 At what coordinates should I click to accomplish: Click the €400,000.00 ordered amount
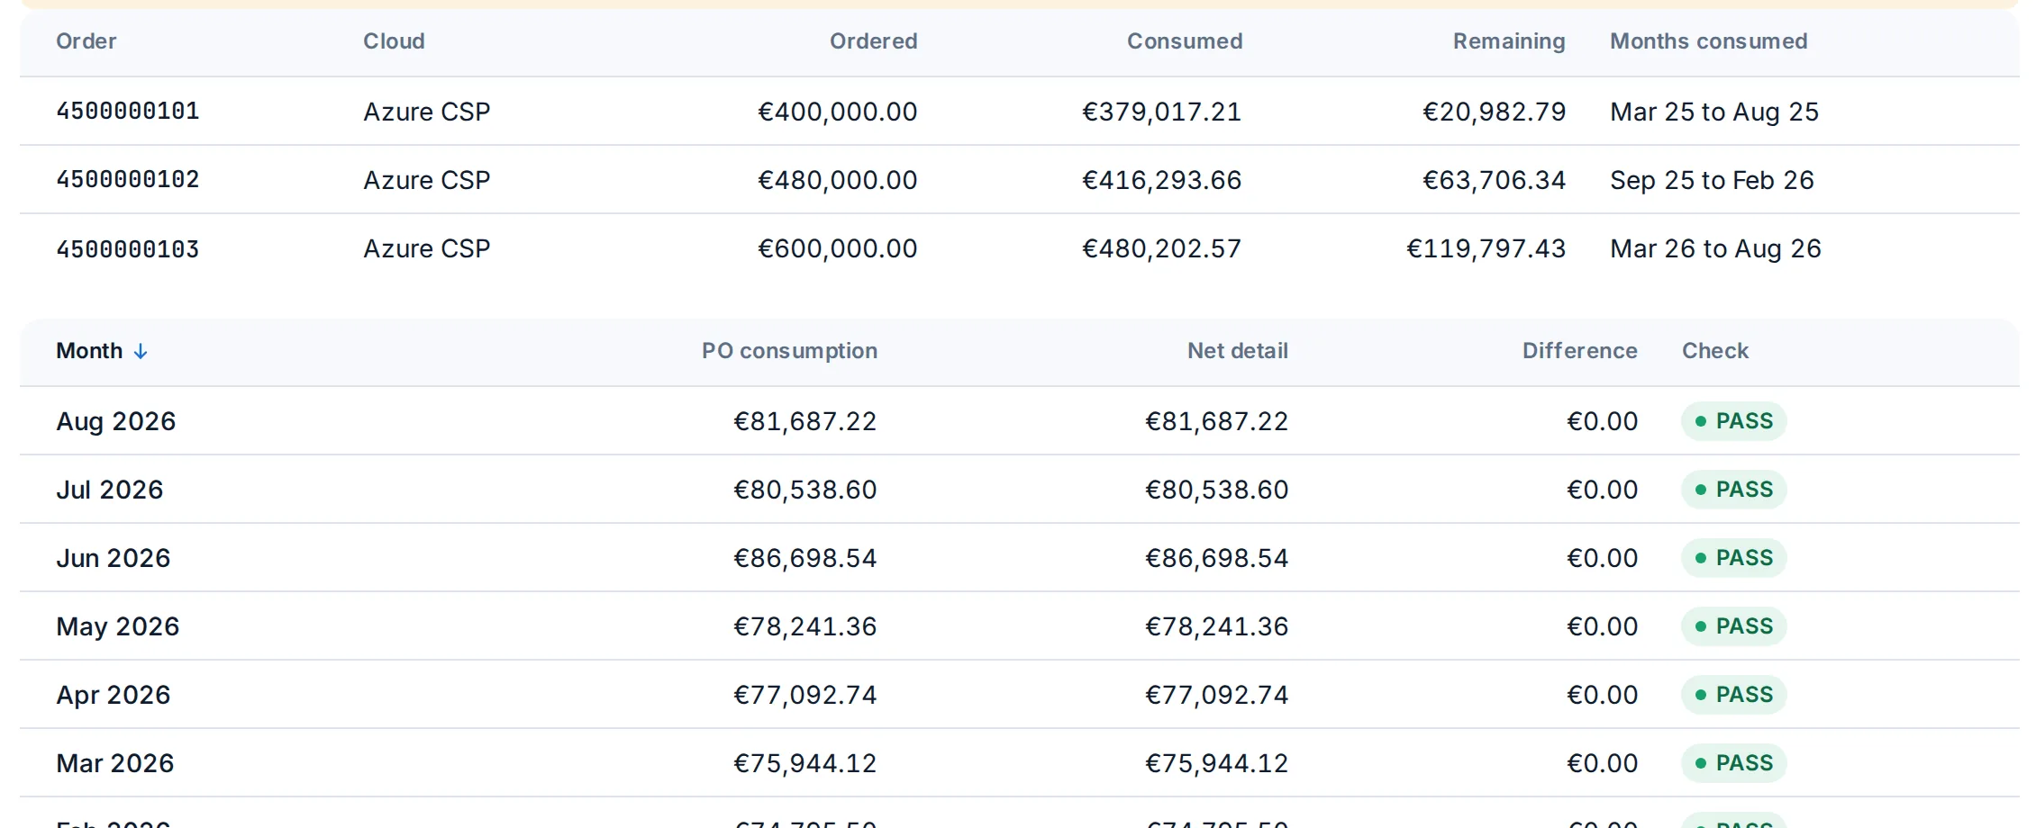click(837, 112)
